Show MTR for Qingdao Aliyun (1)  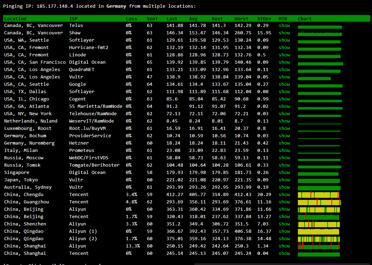pyautogui.click(x=284, y=231)
